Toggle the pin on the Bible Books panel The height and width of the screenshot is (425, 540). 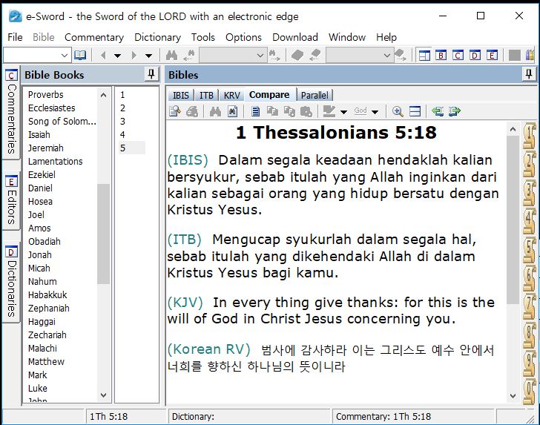click(x=151, y=74)
